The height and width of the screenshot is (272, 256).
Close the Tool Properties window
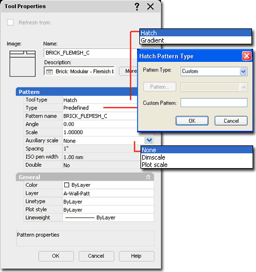[x=150, y=7]
